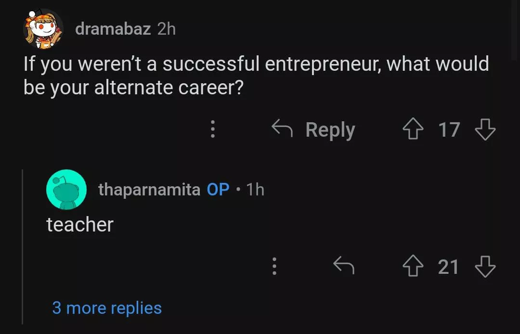520x334 pixels.
Task: Click the 2h timestamp on dramabaz's comment
Action: (x=167, y=29)
